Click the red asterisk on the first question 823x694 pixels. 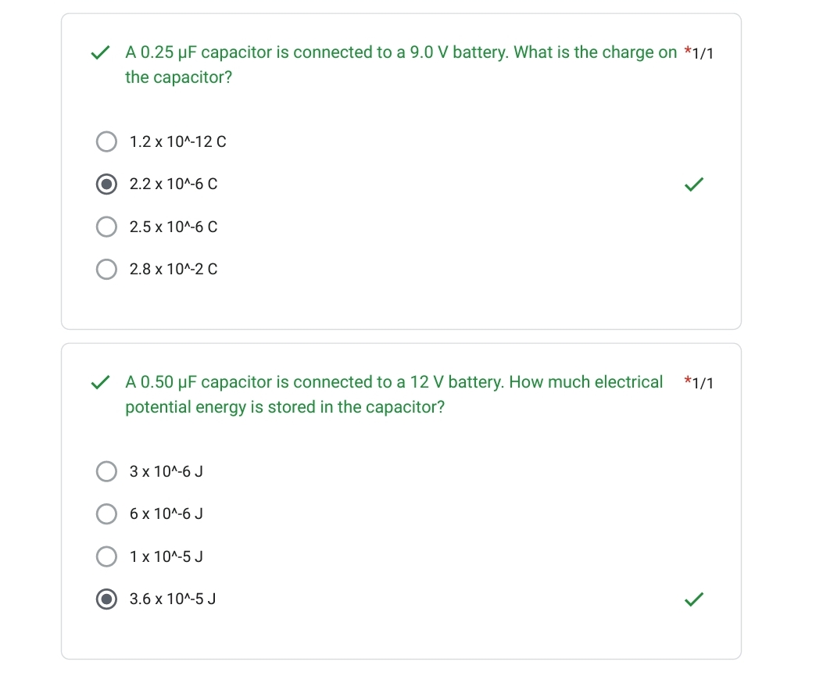pyautogui.click(x=688, y=49)
